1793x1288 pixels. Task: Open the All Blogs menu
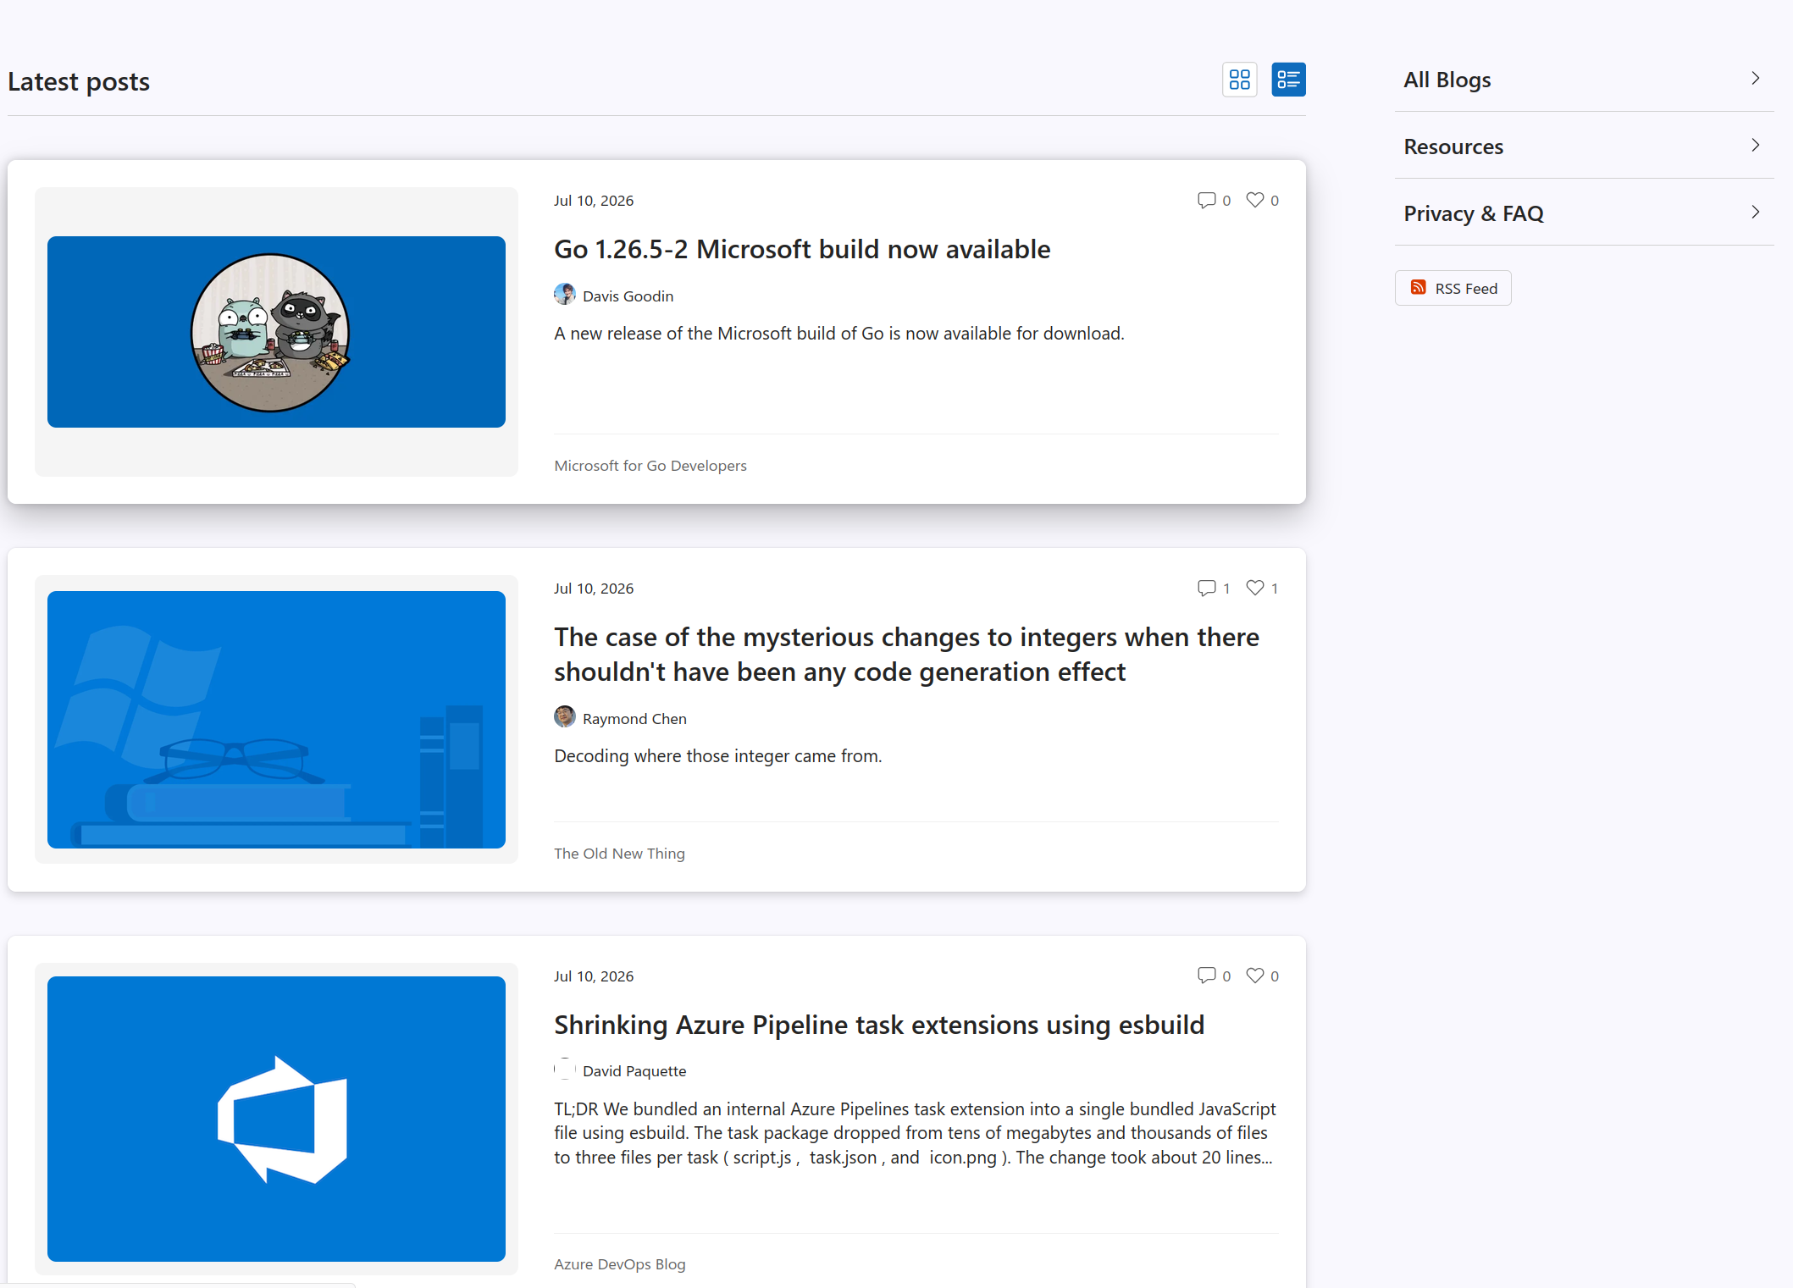[x=1584, y=80]
